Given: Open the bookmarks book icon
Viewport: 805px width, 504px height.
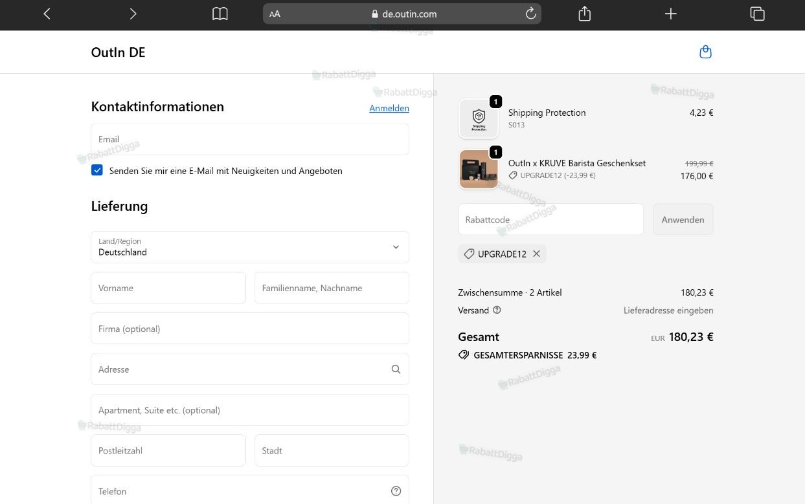Looking at the screenshot, I should coord(220,14).
